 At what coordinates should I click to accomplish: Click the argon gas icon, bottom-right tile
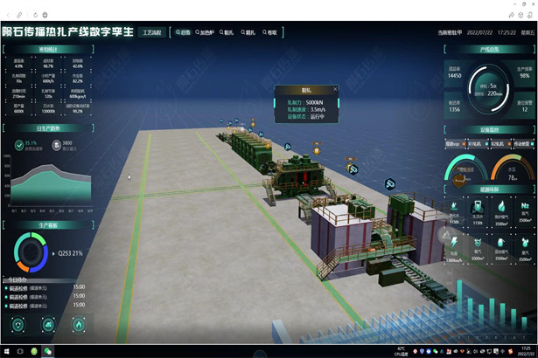[525, 243]
